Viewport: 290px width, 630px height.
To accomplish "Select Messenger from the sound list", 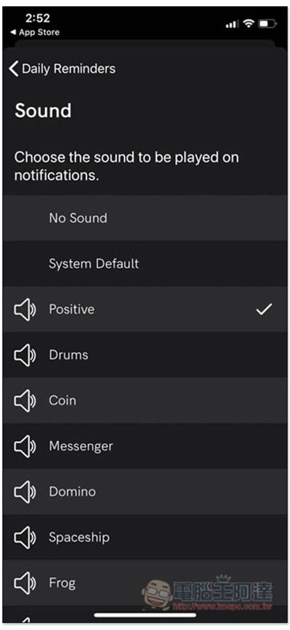I will click(145, 446).
